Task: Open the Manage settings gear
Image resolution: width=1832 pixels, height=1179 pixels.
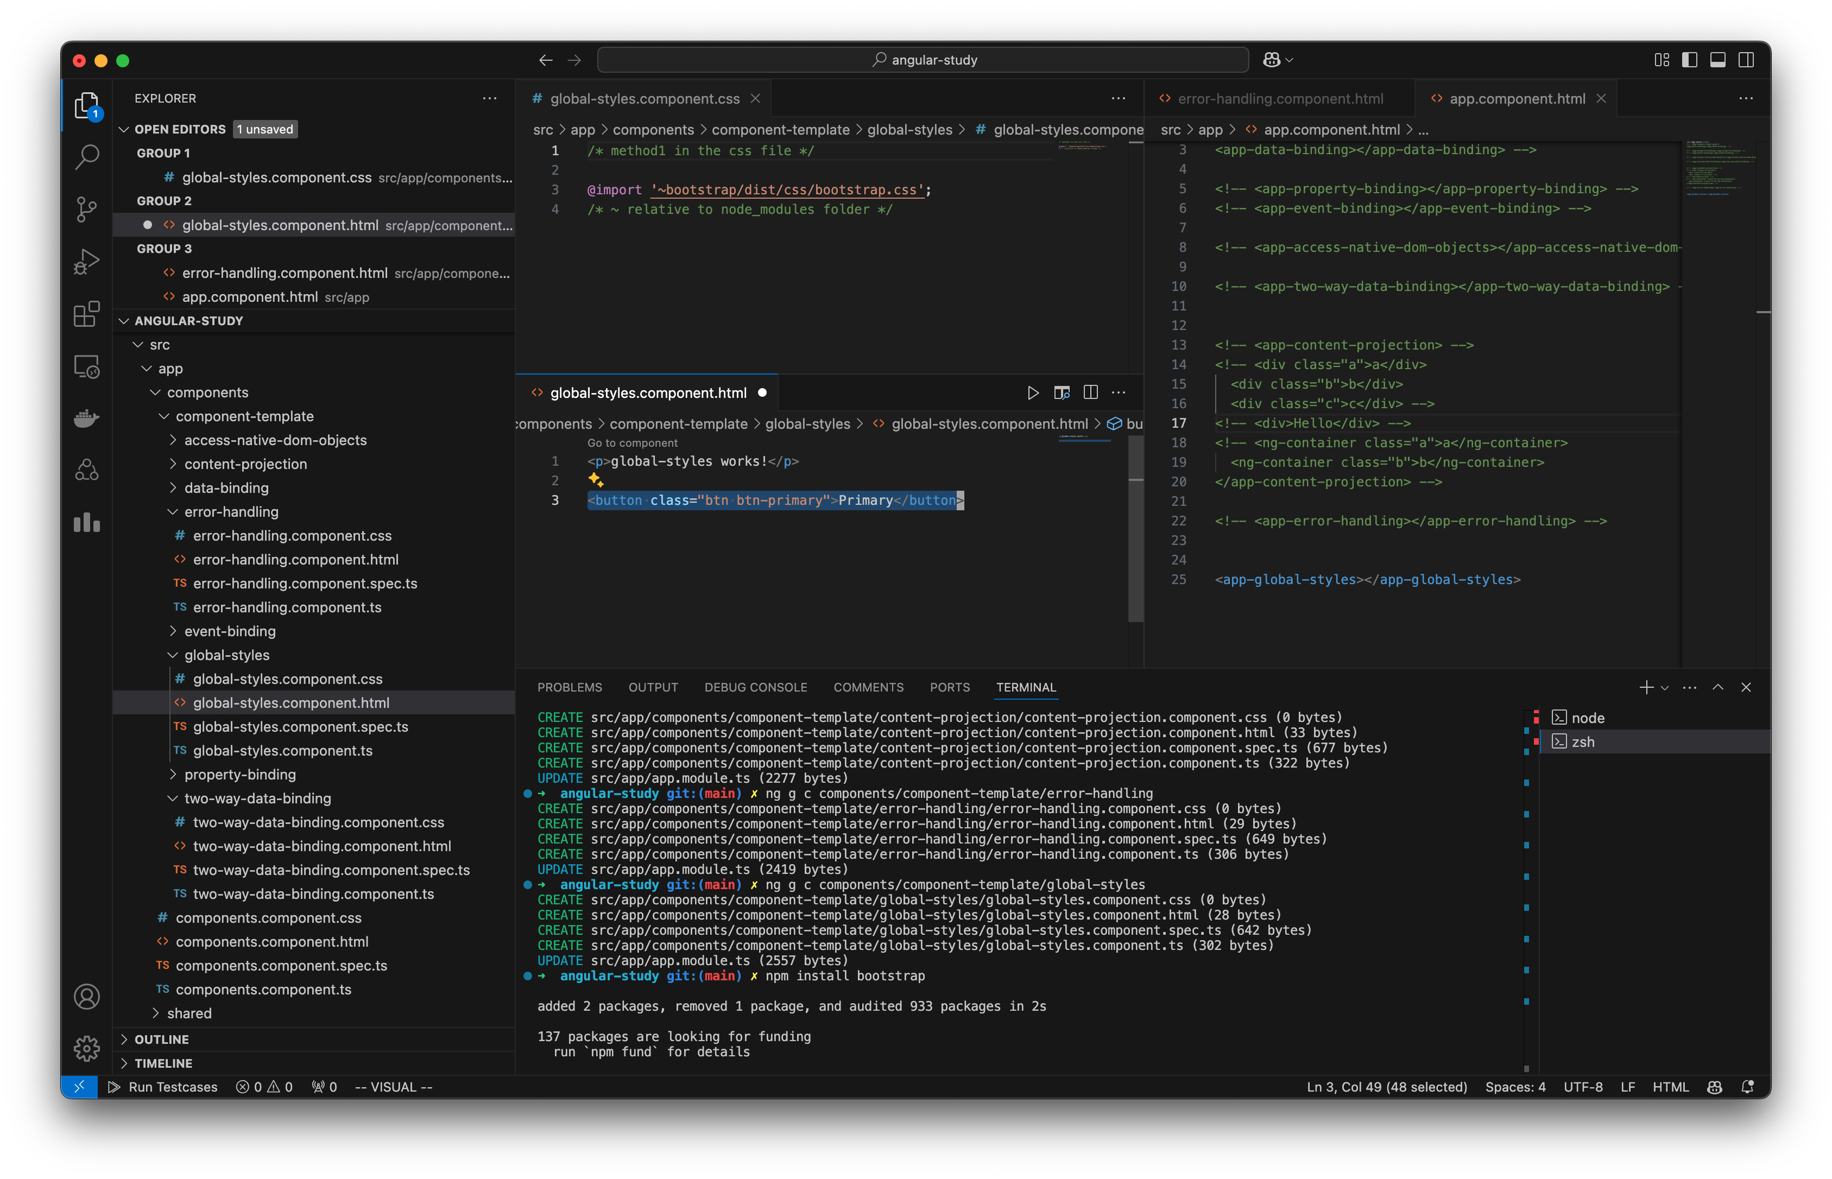Action: coord(86,1049)
